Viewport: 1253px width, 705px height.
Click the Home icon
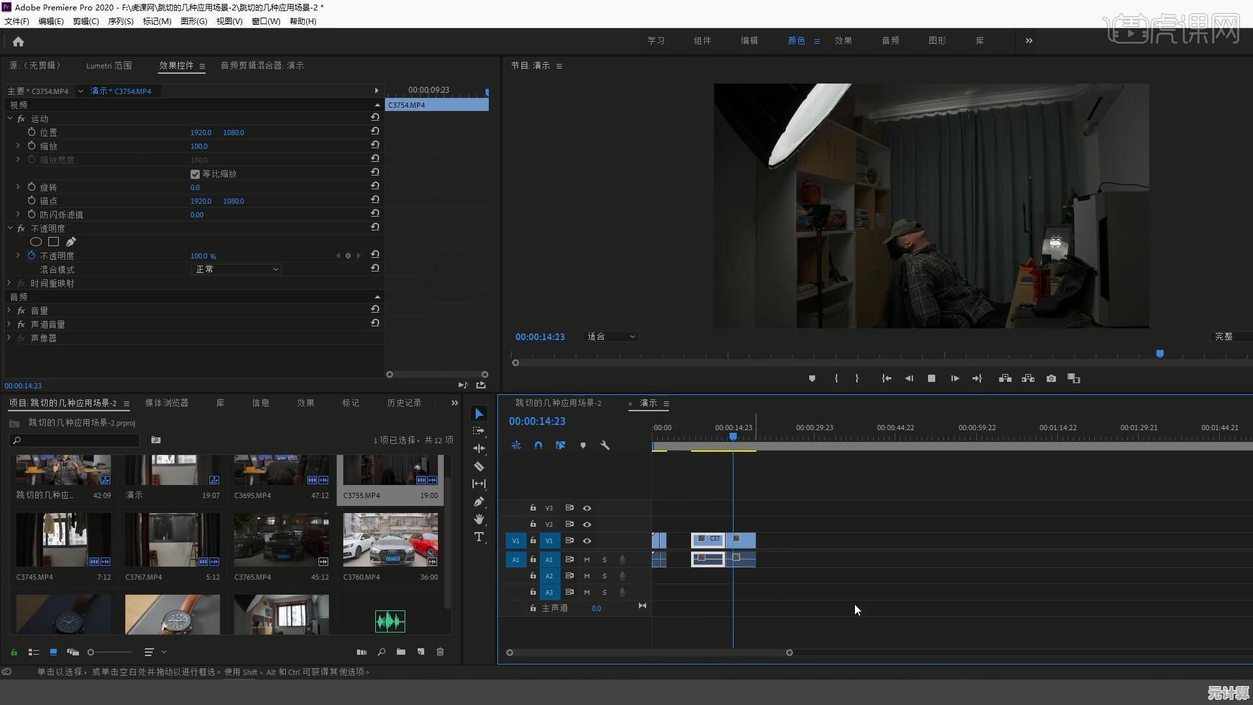(18, 42)
